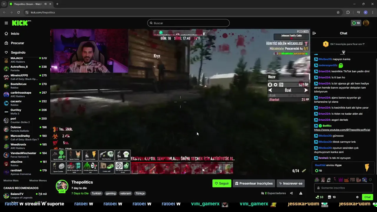Click the green Chat send button
The image size is (377, 212).
(x=368, y=197)
